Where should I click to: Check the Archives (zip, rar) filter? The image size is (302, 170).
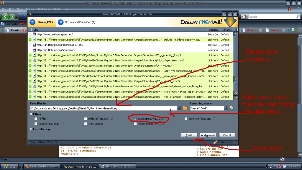point(86,119)
